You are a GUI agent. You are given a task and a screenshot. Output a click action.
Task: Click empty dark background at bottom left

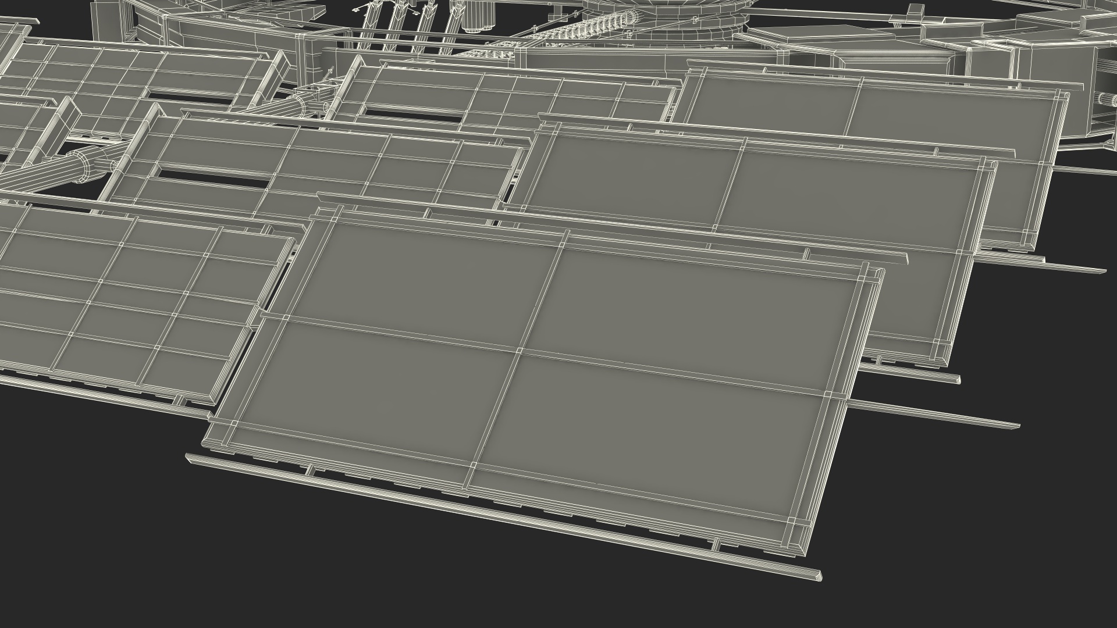coord(87,523)
